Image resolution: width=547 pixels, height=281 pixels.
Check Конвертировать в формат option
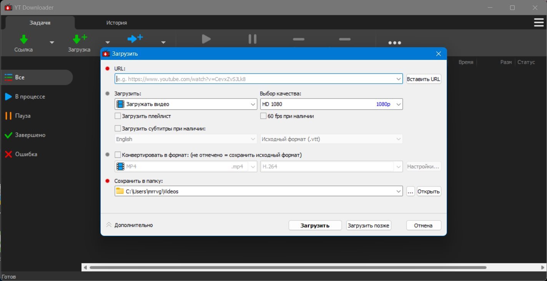[x=118, y=155]
